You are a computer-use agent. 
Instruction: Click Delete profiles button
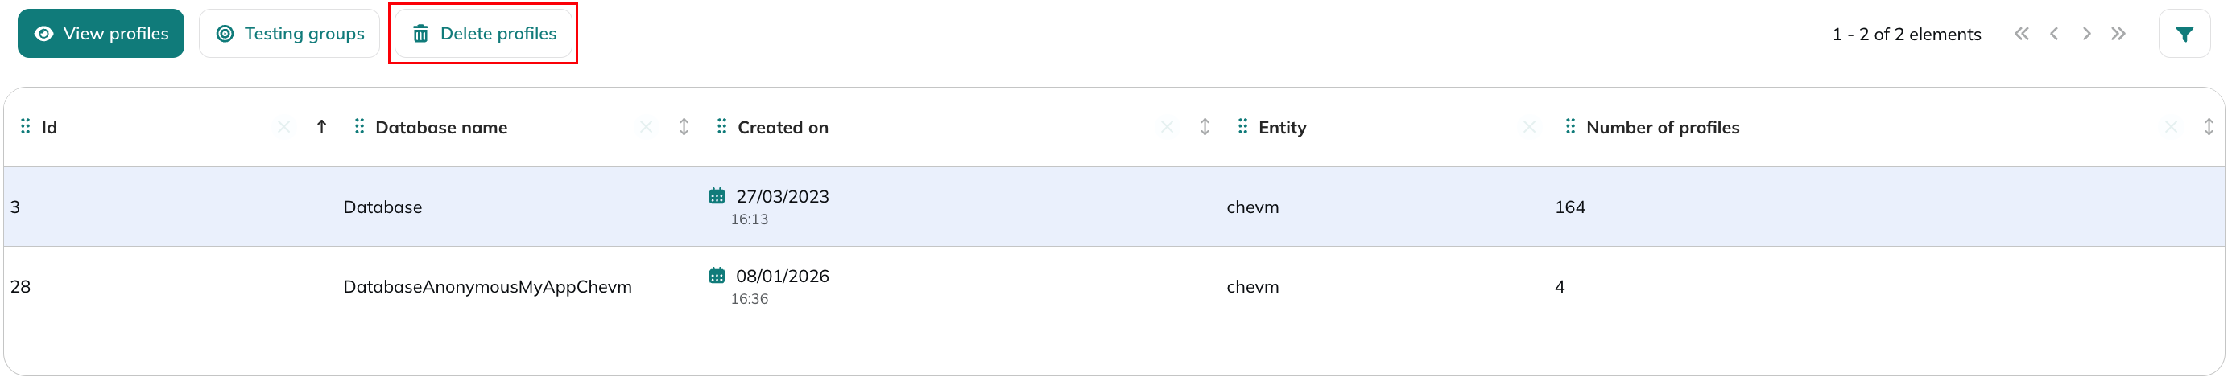(483, 34)
